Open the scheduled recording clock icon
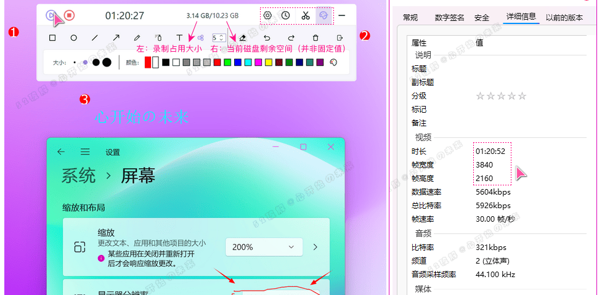Screen dimensions: 602x295 (x=286, y=15)
